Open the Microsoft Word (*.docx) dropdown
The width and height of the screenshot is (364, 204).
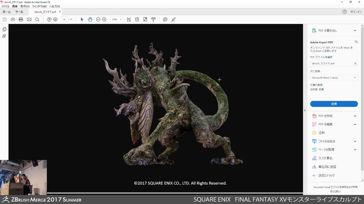334,78
